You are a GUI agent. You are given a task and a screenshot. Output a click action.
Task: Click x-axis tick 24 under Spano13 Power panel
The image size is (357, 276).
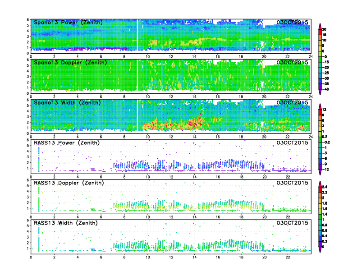311,56
